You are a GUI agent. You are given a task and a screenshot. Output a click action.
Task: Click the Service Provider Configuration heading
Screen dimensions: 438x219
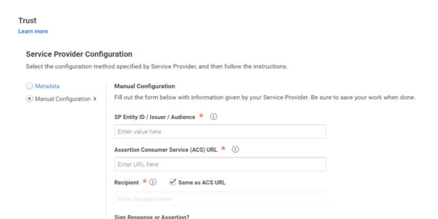click(79, 54)
